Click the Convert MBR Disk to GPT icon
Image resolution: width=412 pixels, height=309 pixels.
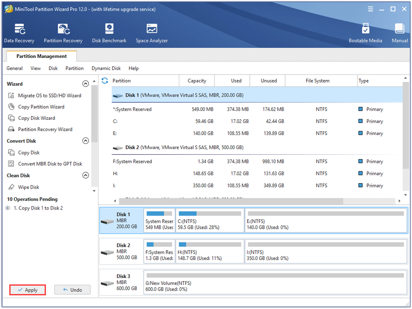tap(11, 164)
